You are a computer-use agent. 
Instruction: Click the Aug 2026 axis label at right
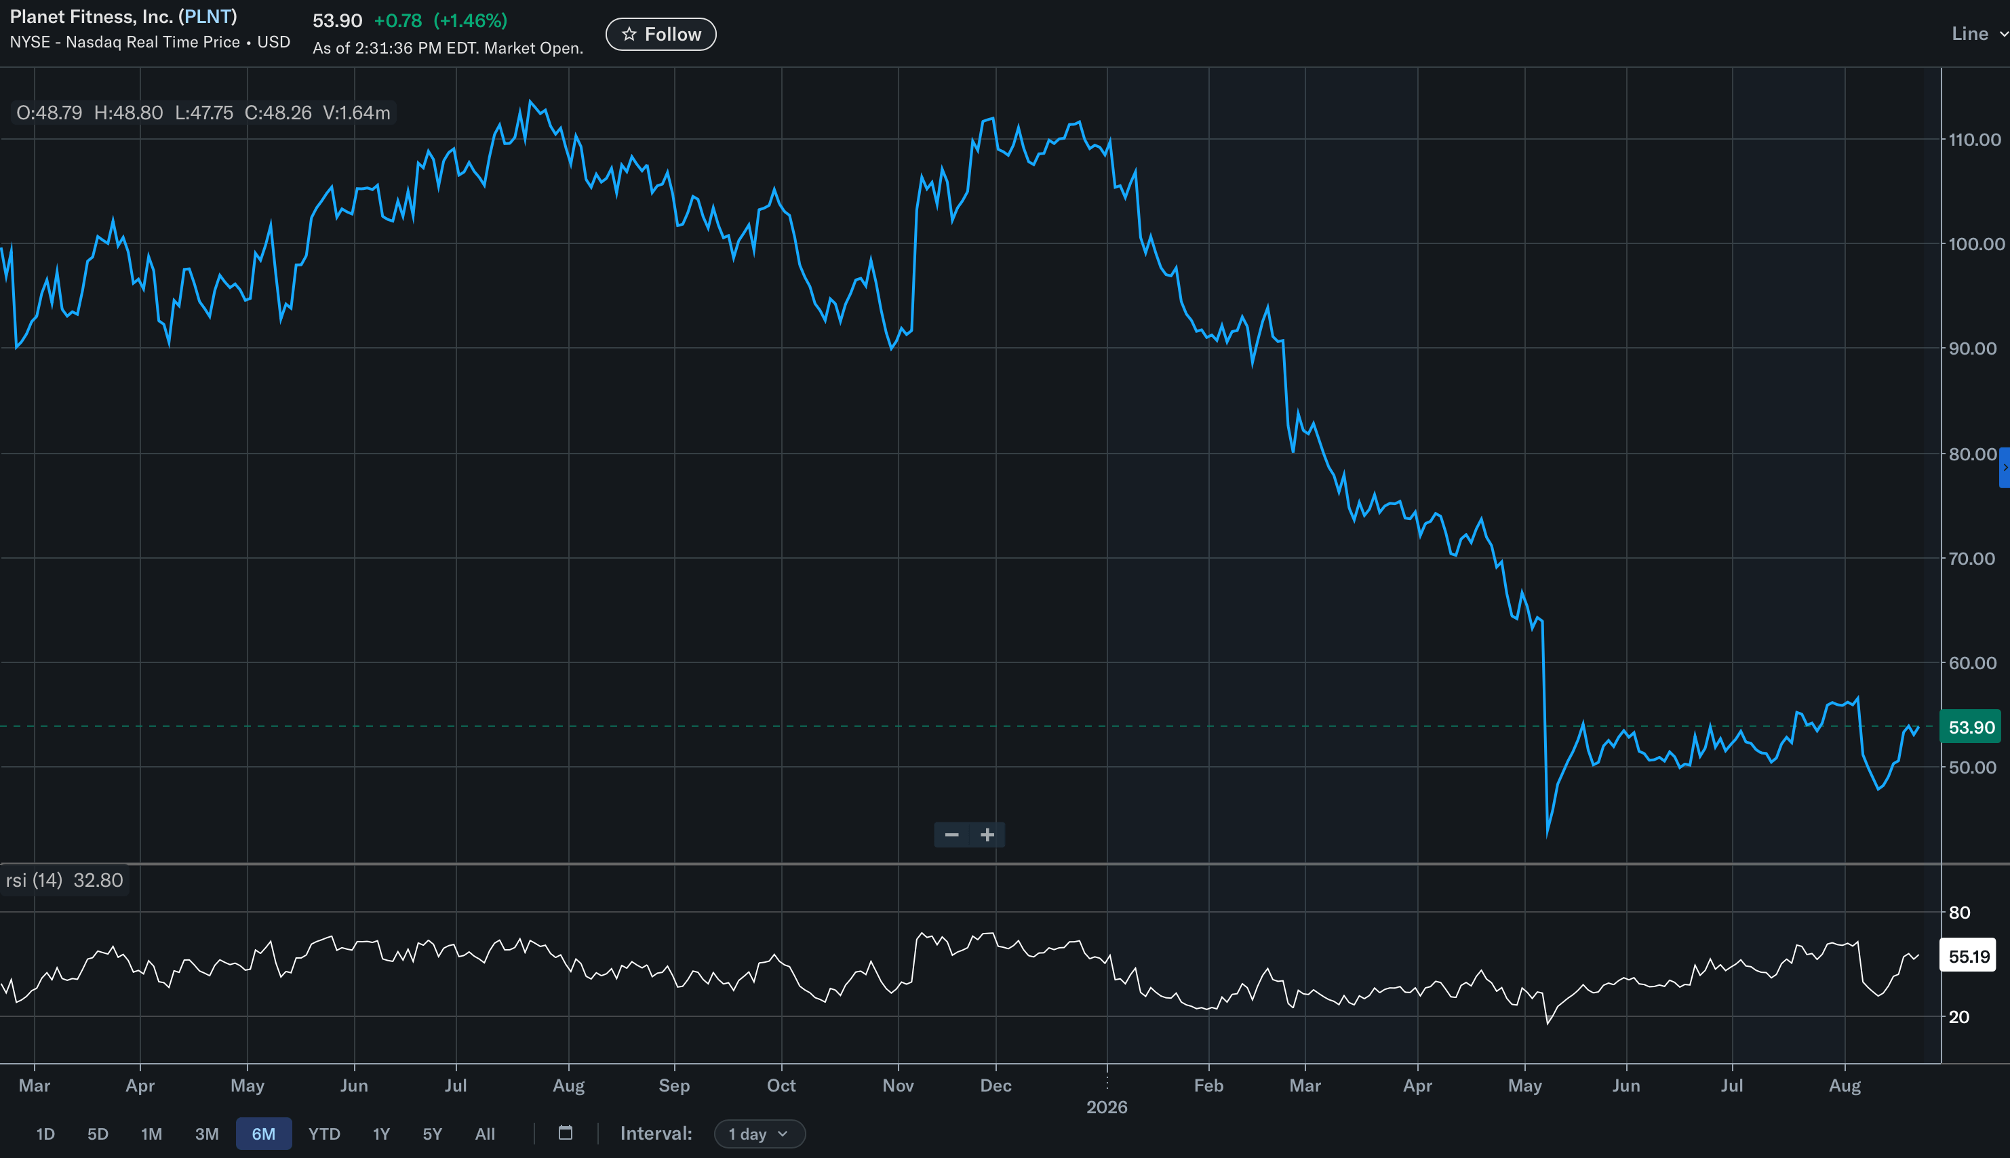point(1845,1085)
